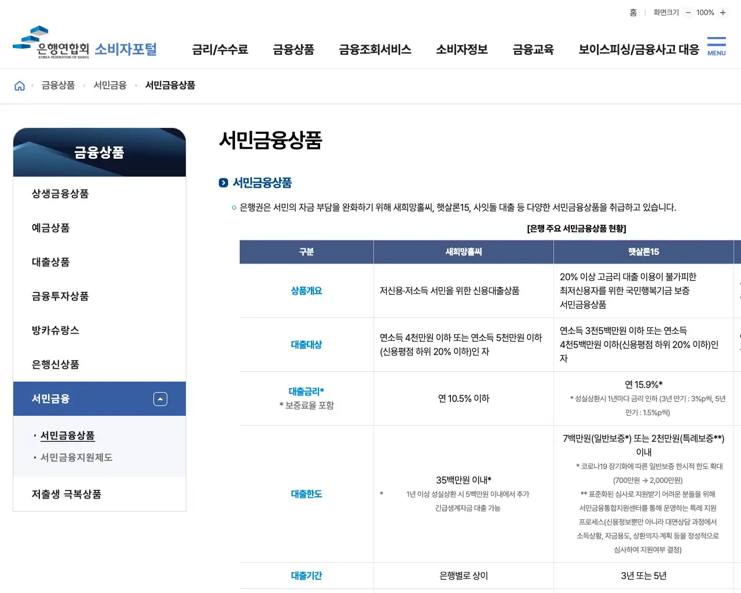Select 대출상품 in the sidebar
Image resolution: width=741 pixels, height=593 pixels.
(100, 262)
